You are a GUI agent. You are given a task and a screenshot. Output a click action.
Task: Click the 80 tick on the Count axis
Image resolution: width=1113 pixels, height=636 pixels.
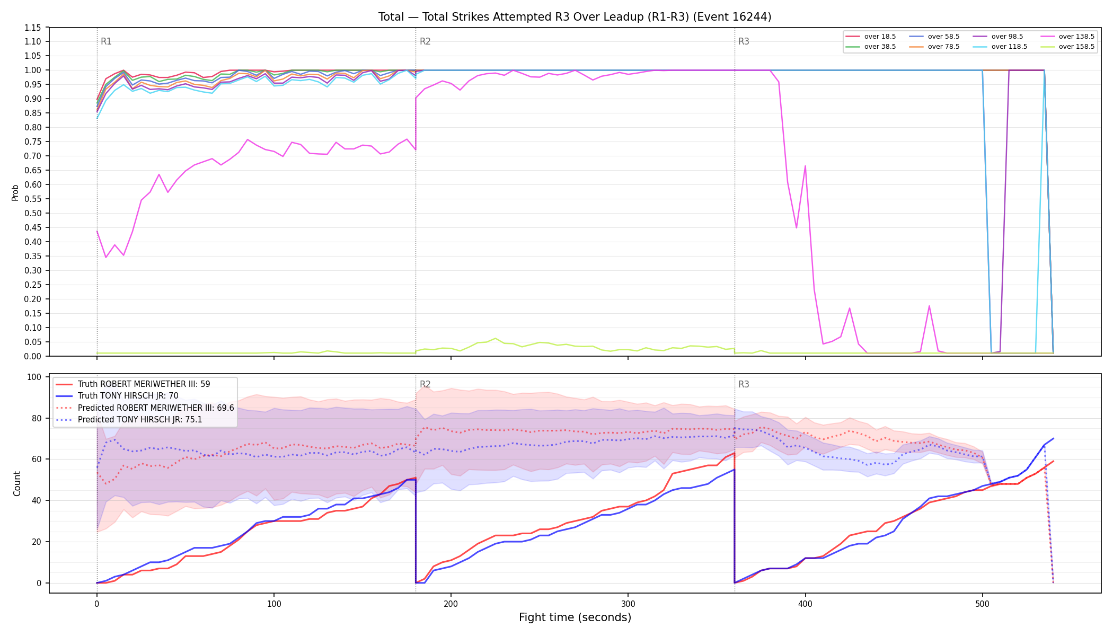(x=36, y=418)
